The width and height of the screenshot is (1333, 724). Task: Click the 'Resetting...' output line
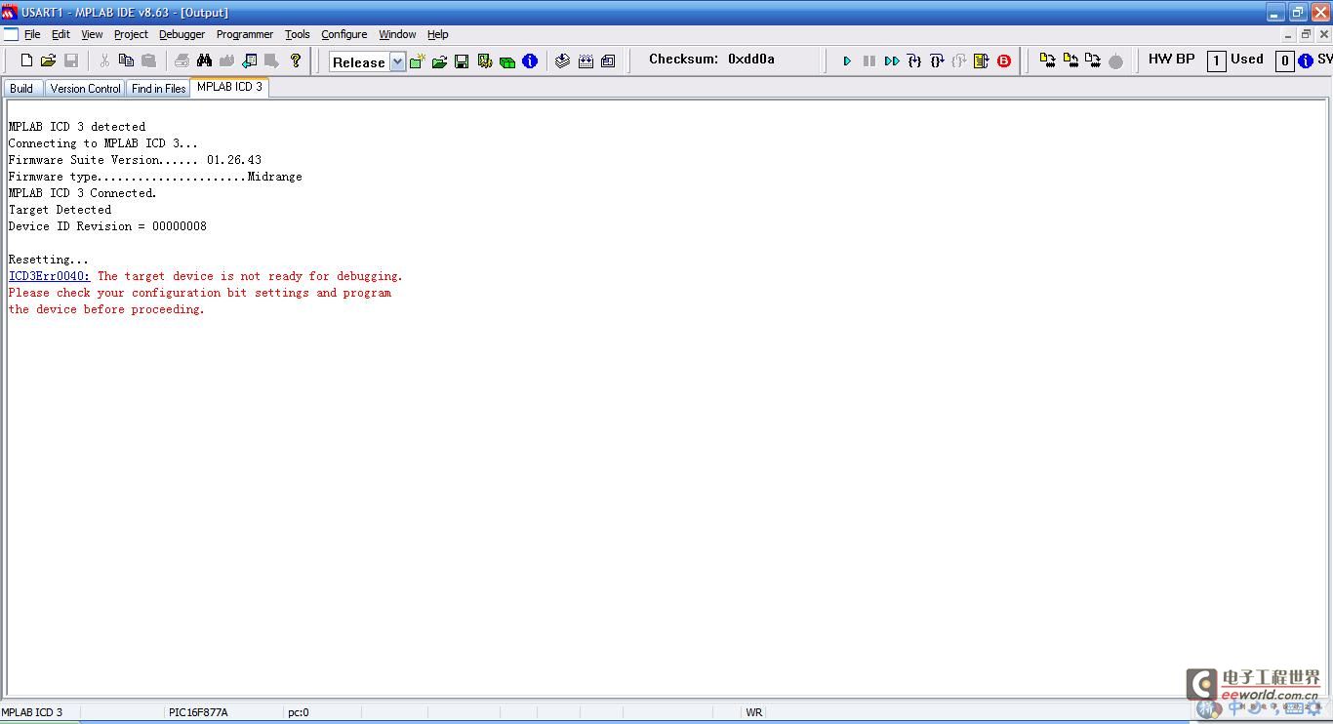pyautogui.click(x=48, y=260)
